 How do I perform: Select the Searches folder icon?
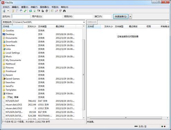(4, 82)
